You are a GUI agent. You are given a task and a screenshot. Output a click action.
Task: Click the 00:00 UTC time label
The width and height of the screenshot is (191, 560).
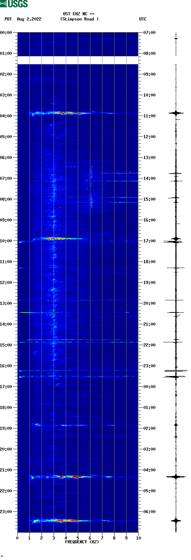pyautogui.click(x=149, y=386)
